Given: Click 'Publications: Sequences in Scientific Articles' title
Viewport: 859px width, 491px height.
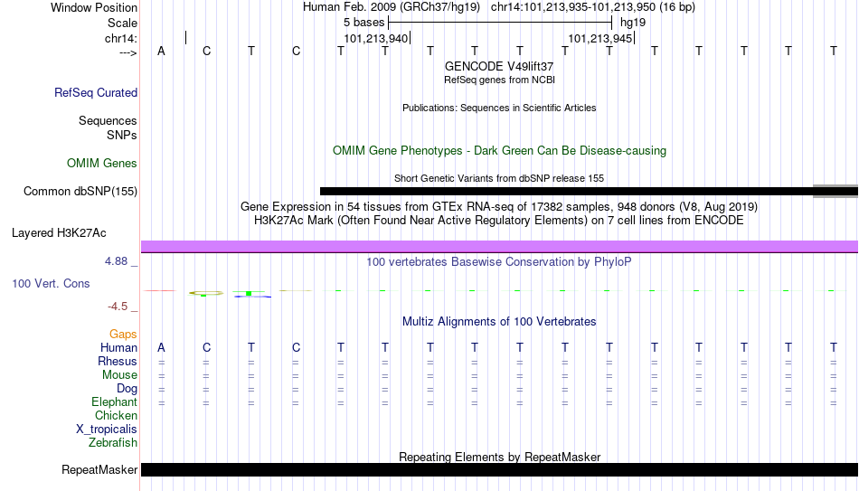Looking at the screenshot, I should point(499,108).
